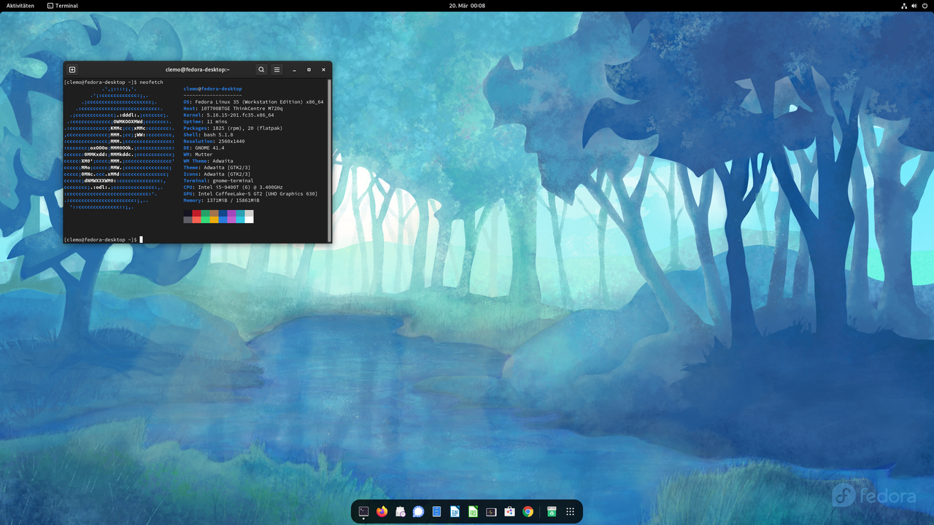Open LibreOffice Calc
934x525 pixels.
(473, 511)
